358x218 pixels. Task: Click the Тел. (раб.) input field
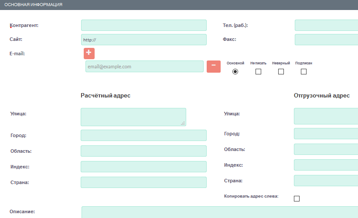point(326,25)
